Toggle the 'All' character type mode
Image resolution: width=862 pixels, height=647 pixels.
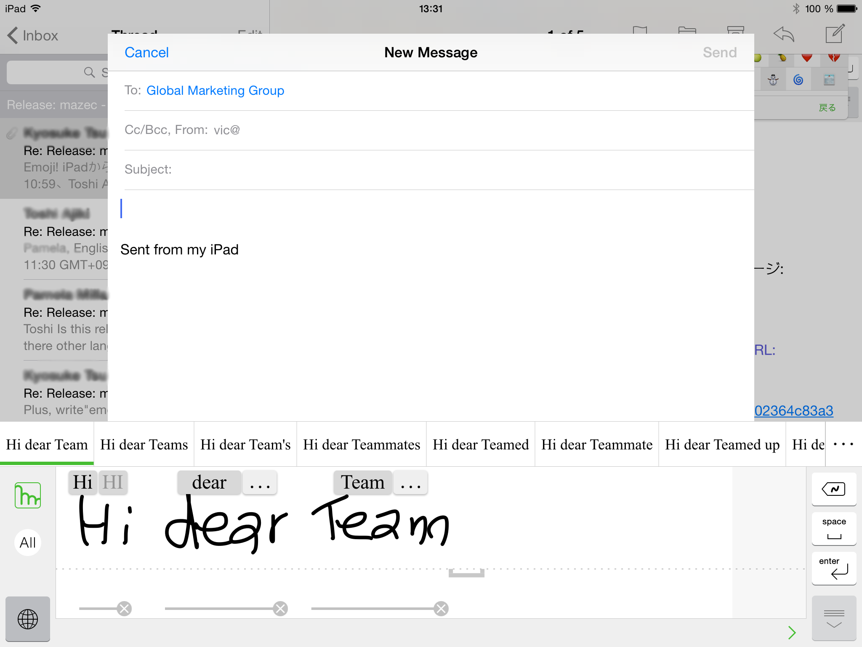pos(28,543)
